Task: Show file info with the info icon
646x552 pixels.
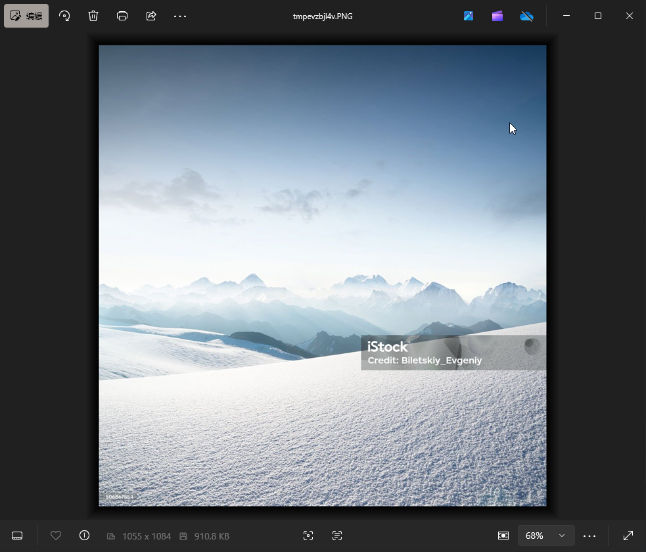Action: point(84,536)
